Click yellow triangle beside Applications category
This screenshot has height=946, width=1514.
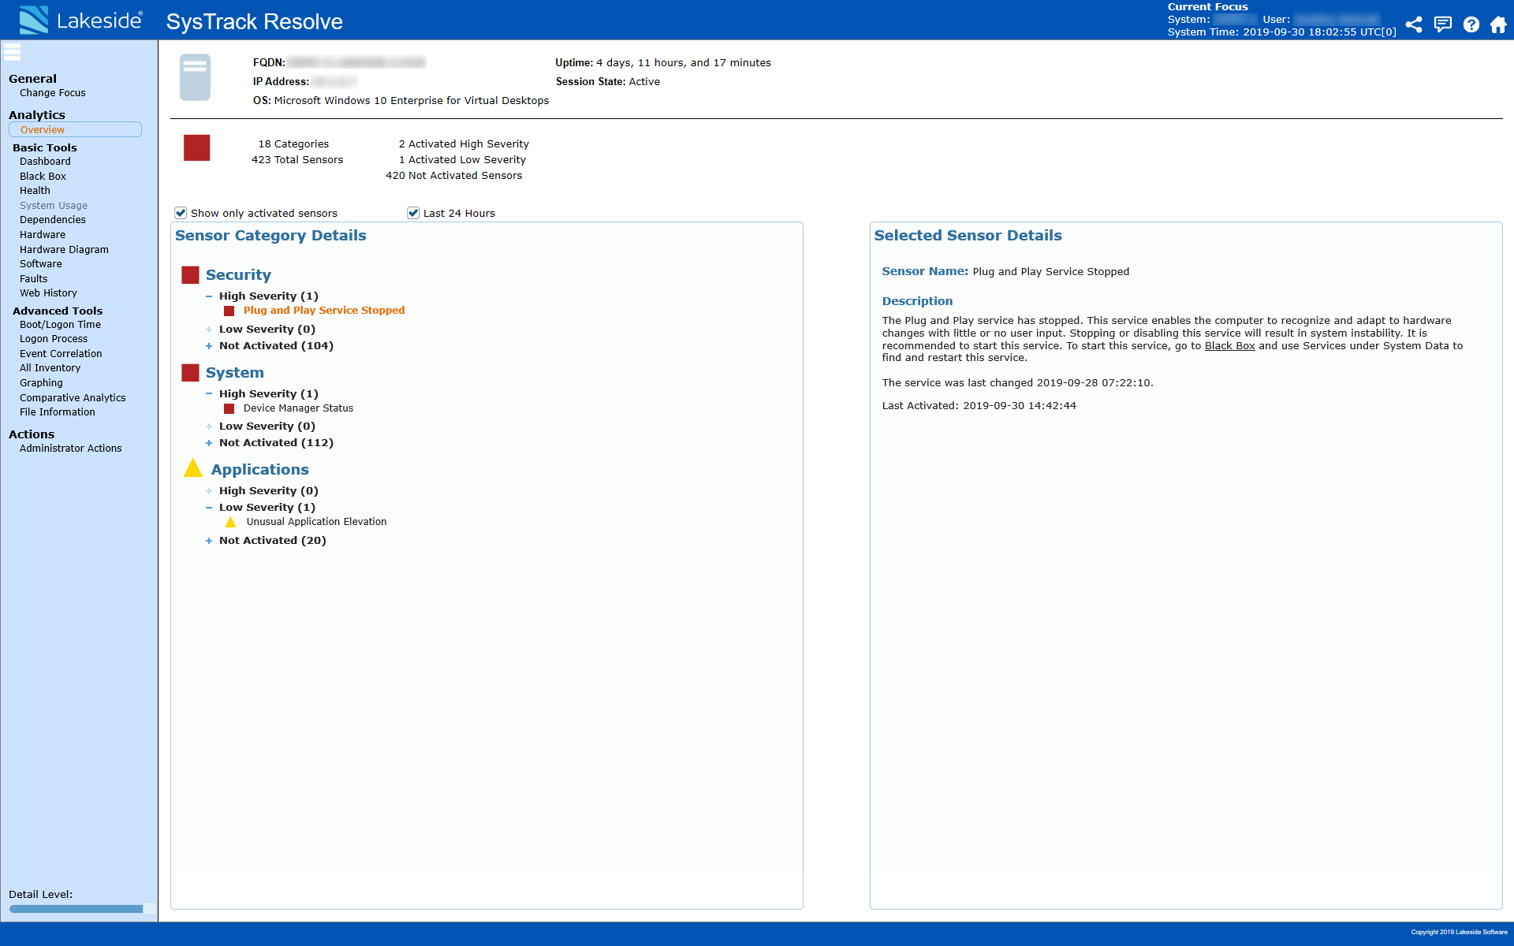[192, 469]
